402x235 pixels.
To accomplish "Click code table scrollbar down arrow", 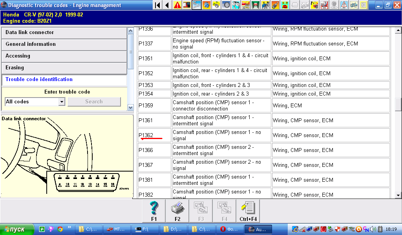I will (x=398, y=195).
